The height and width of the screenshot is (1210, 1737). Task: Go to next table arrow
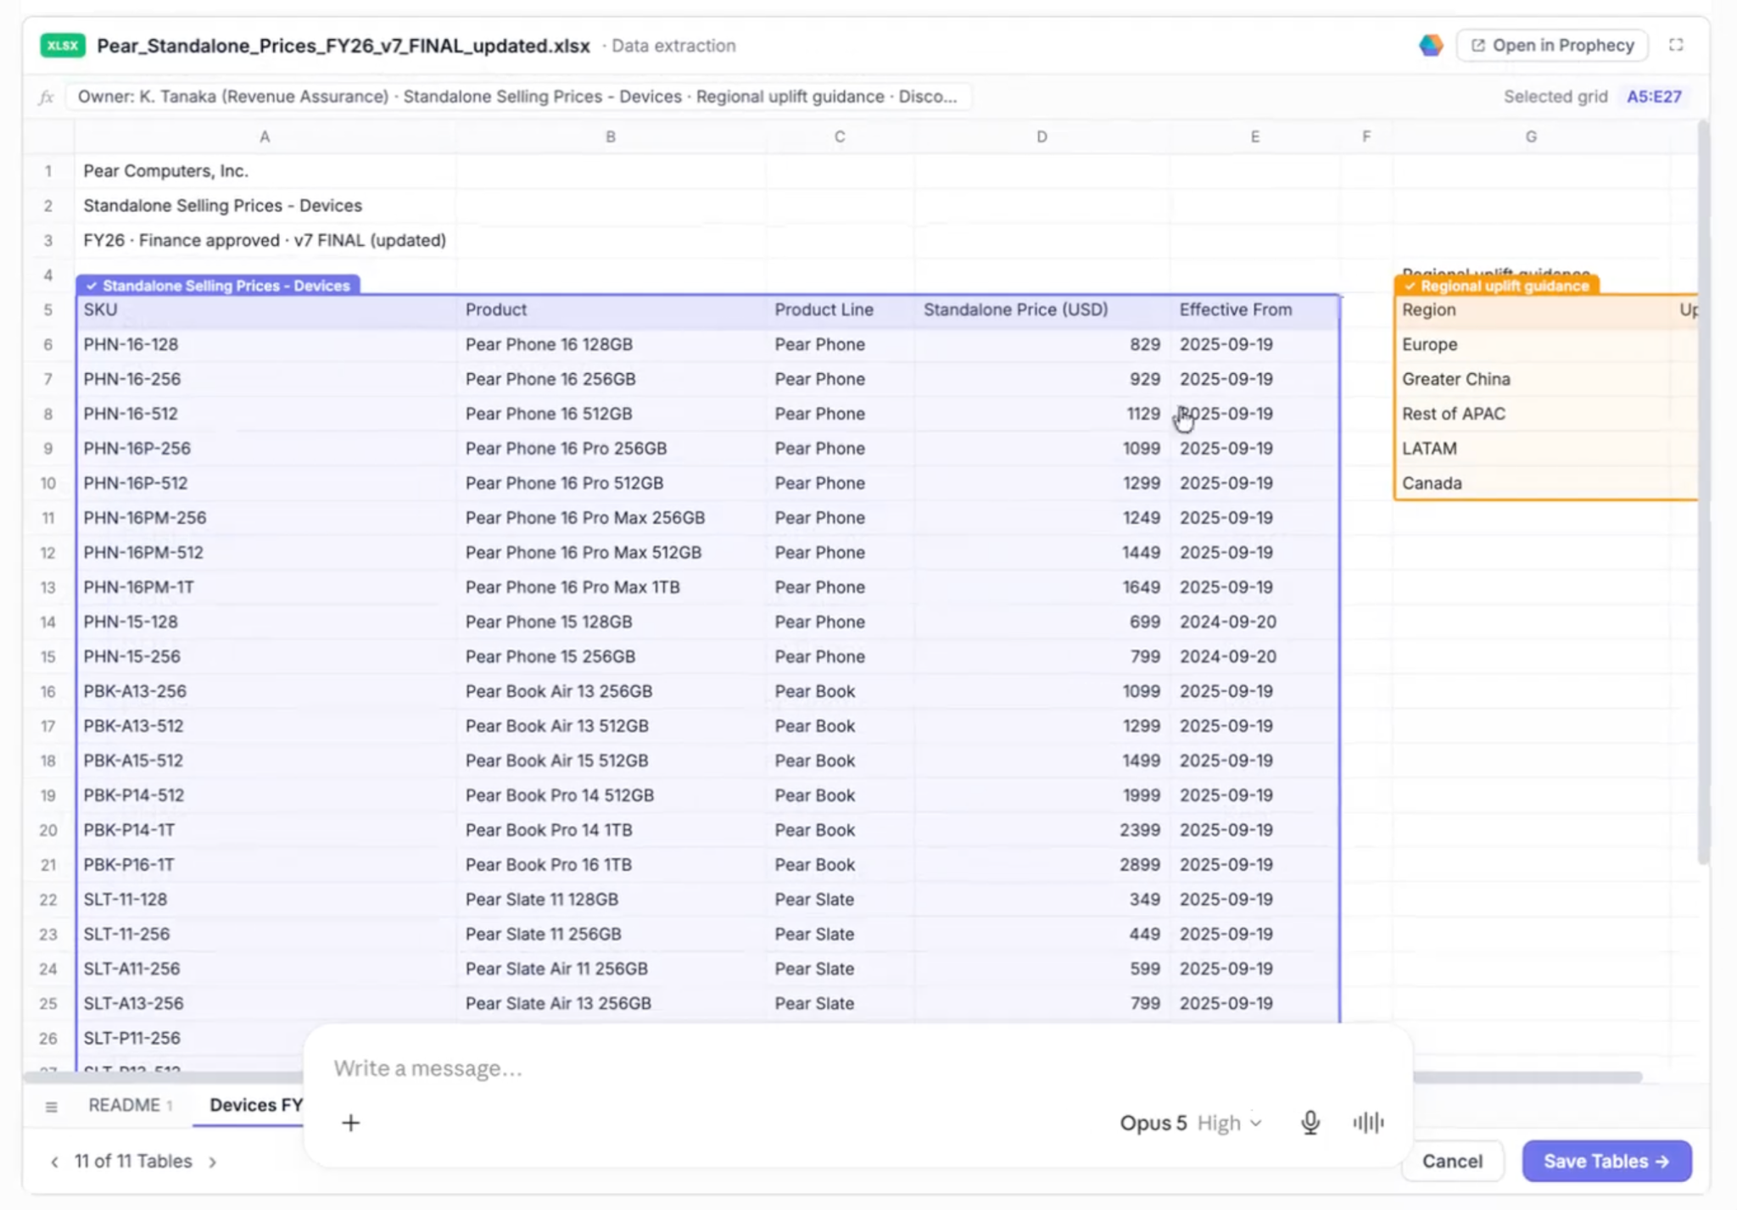[213, 1162]
